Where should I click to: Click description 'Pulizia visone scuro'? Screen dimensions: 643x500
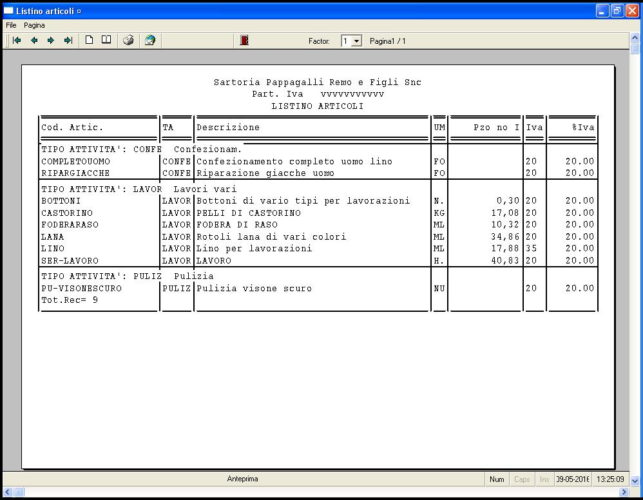coord(254,289)
